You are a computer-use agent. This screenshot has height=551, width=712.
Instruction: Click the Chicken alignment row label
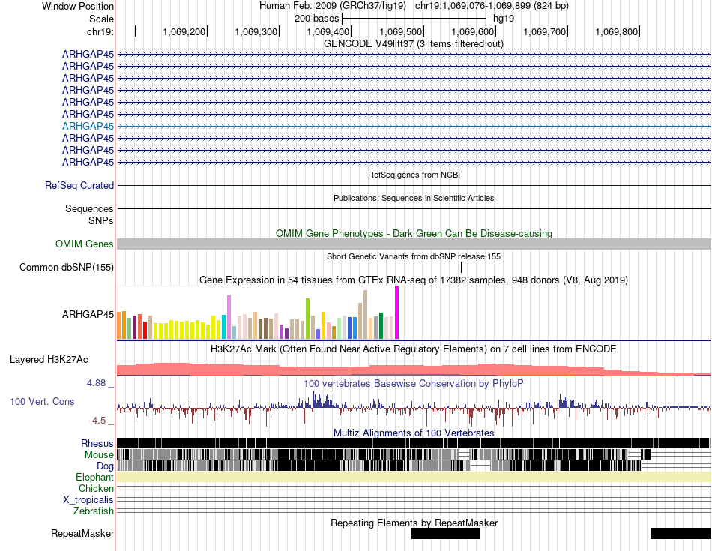[96, 488]
